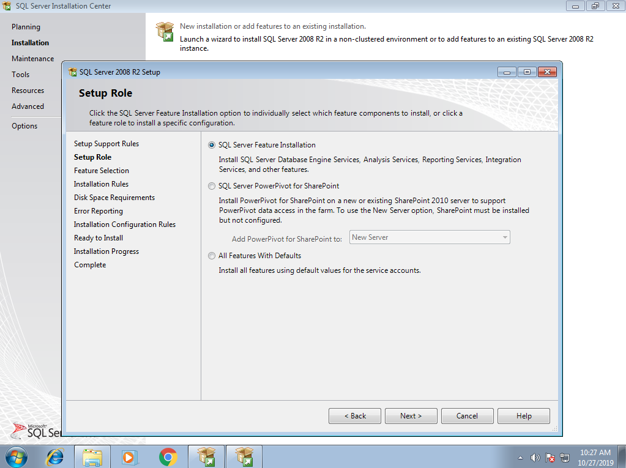This screenshot has width=626, height=468.
Task: Select Installation in Installation Center sidebar
Action: click(31, 43)
